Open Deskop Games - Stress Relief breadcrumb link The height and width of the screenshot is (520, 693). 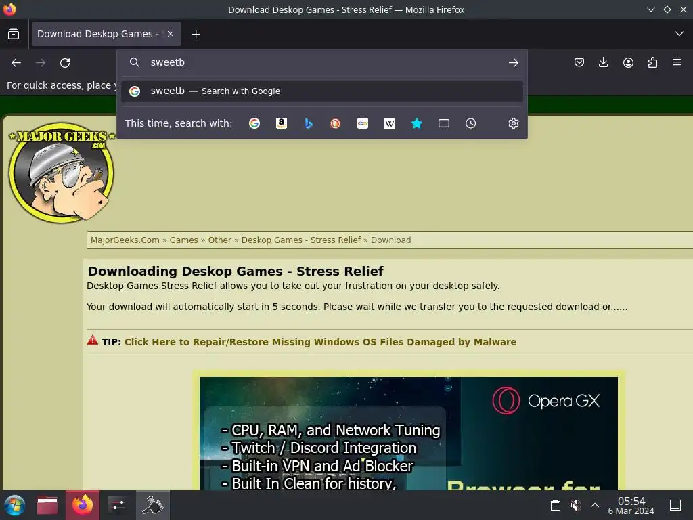301,240
